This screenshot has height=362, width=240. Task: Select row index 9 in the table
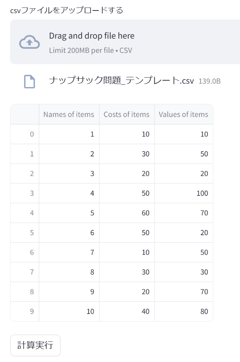[x=25, y=311]
